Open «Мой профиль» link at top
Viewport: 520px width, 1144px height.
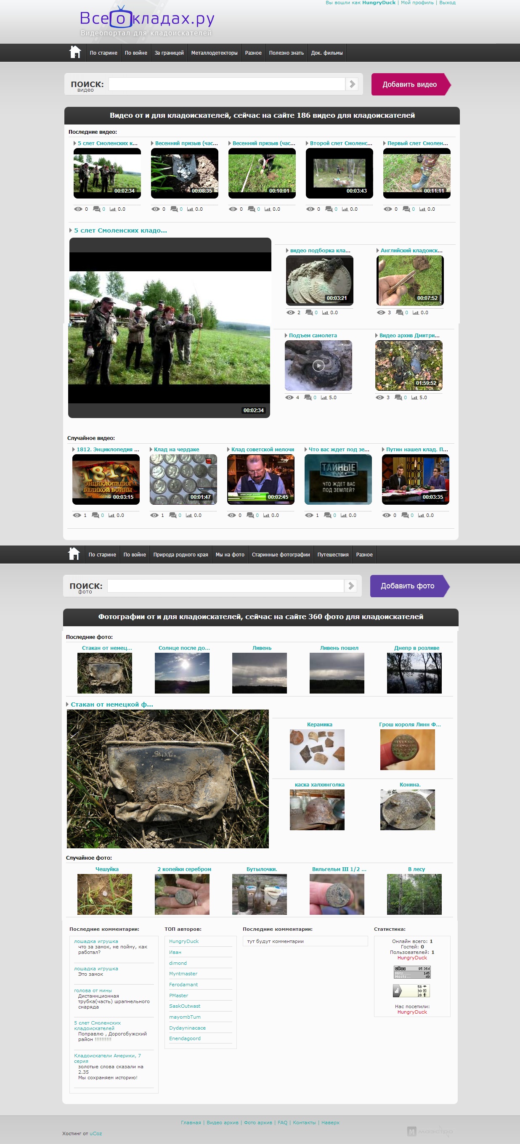[417, 3]
